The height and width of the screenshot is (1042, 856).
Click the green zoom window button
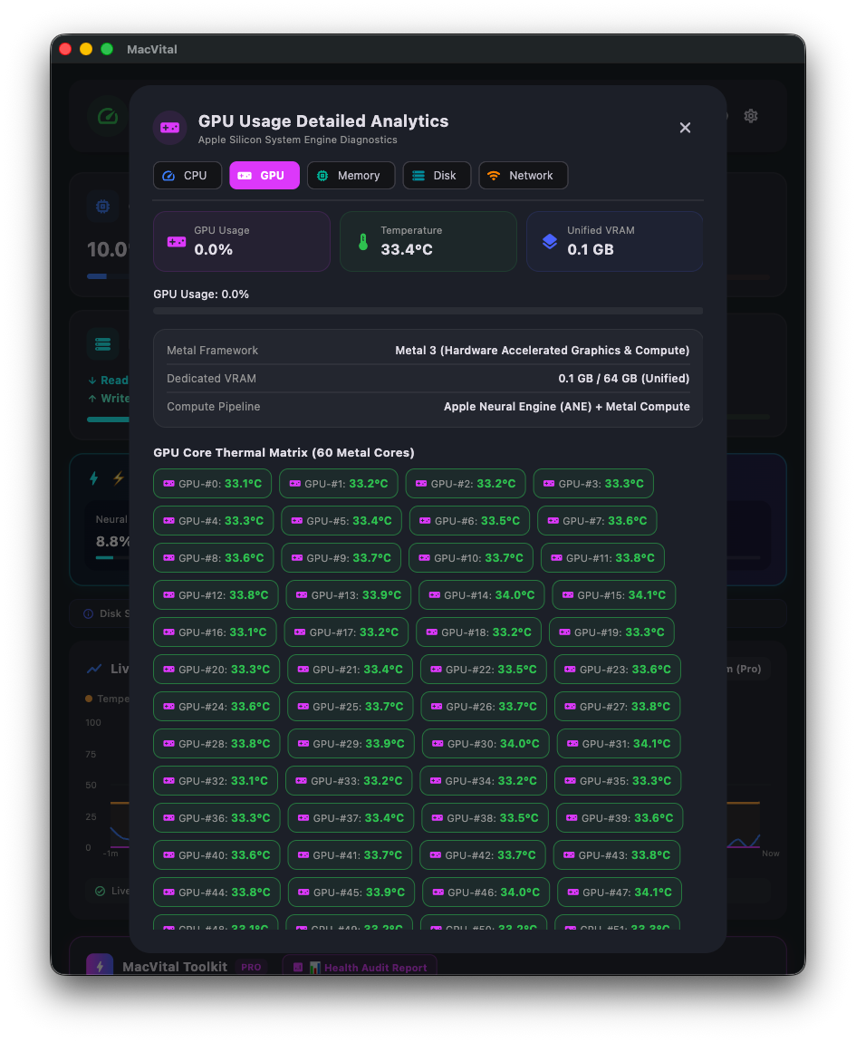107,49
